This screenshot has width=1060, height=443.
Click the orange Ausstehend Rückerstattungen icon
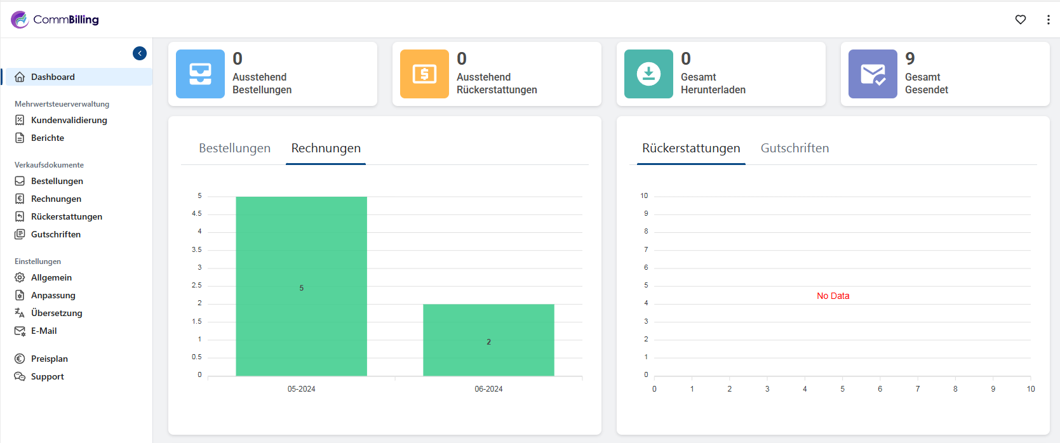click(424, 74)
